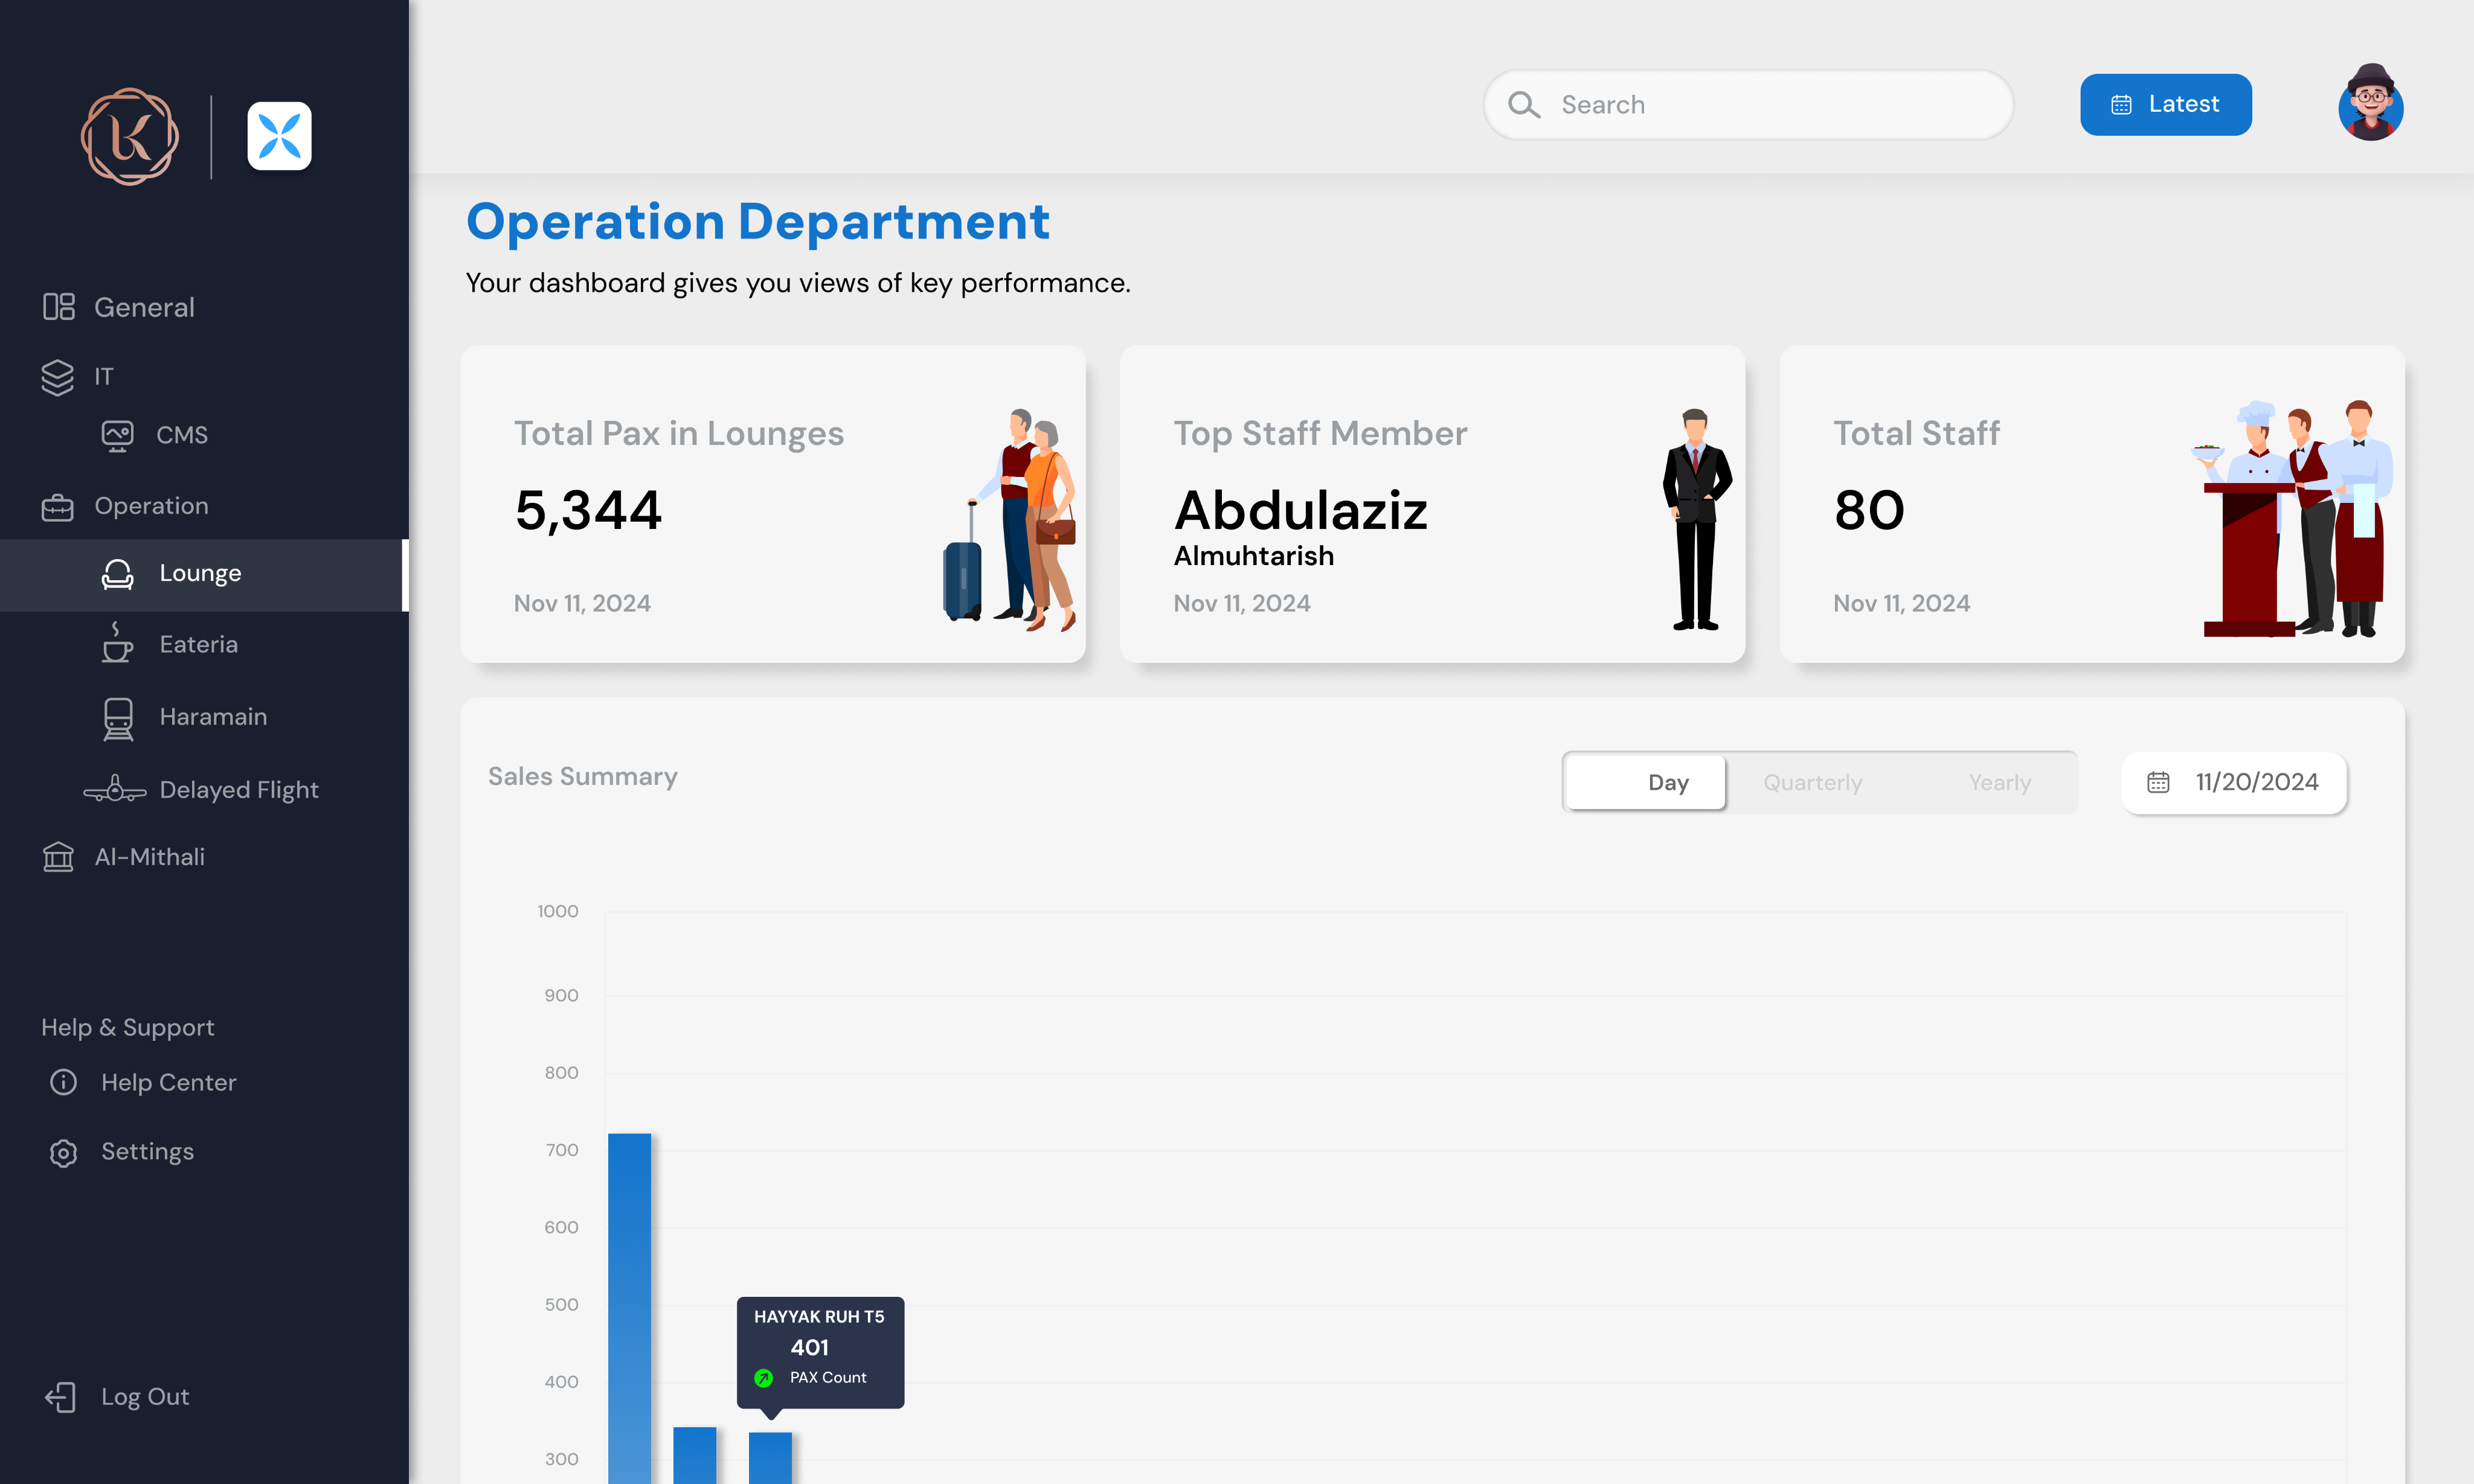Click the 1000 label on the chart axis

pos(557,911)
